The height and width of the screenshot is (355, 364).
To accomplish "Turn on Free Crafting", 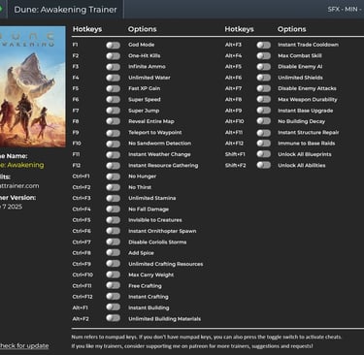I will click(113, 286).
